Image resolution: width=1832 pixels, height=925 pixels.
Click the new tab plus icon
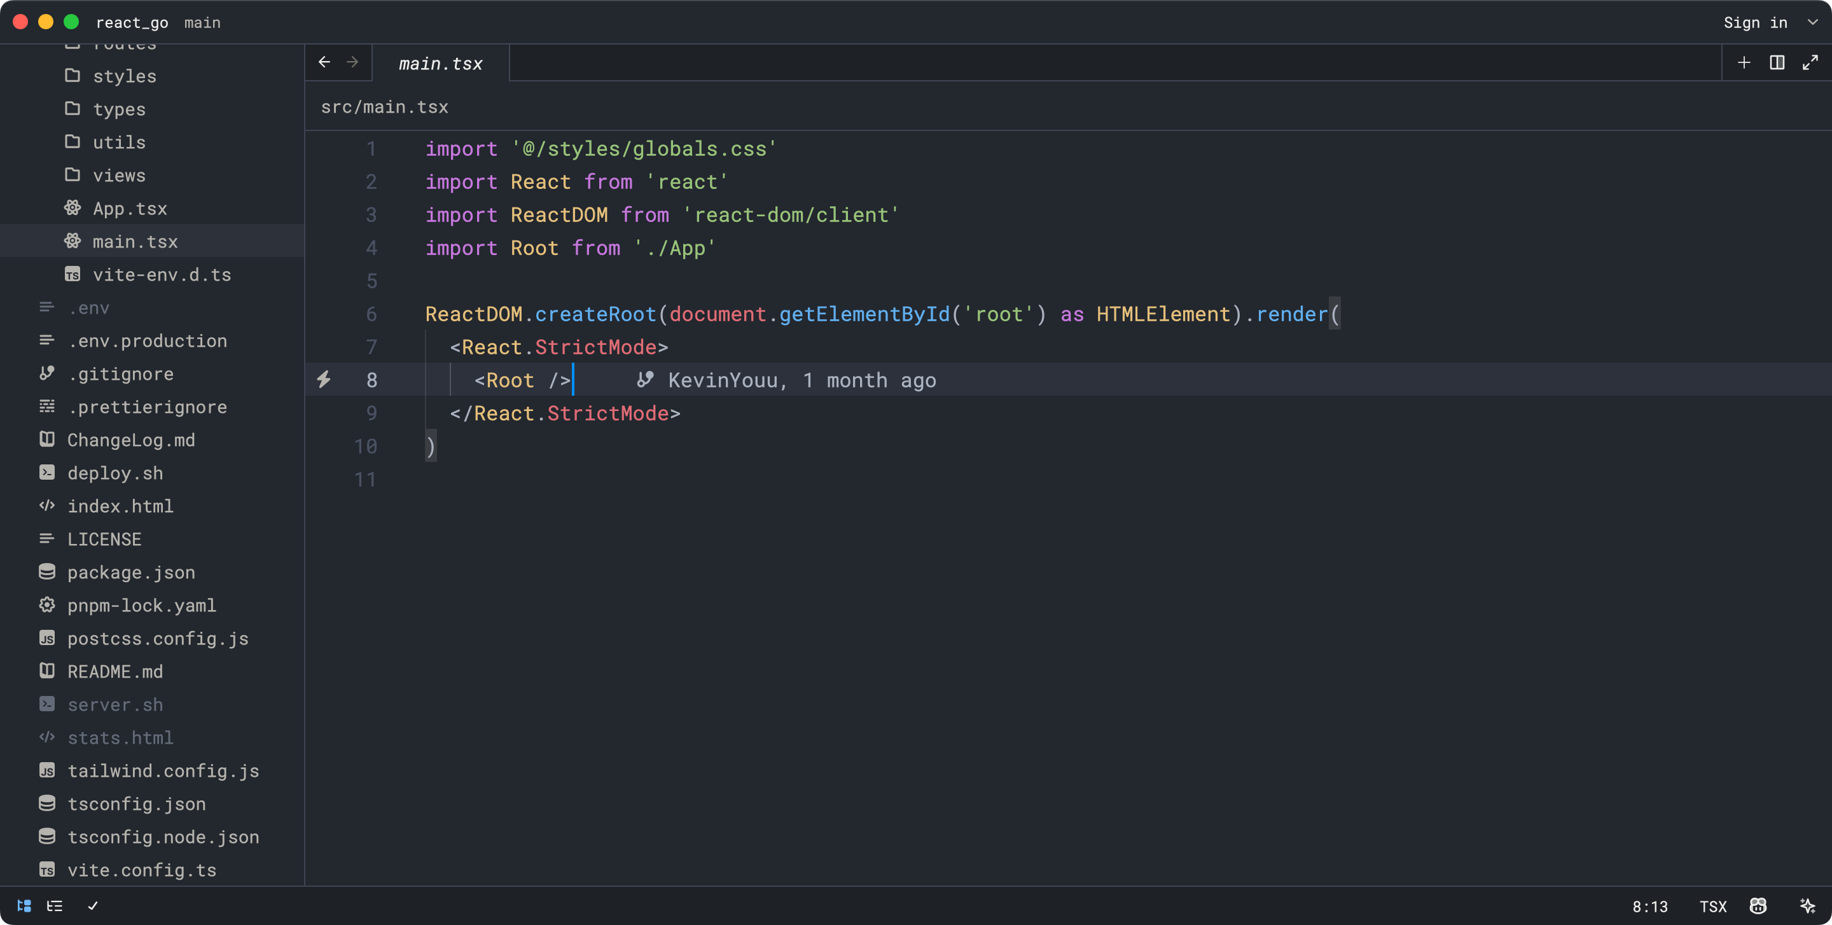pos(1744,62)
